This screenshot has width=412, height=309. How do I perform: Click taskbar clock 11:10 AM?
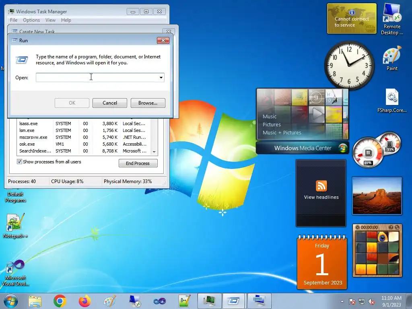(391, 298)
